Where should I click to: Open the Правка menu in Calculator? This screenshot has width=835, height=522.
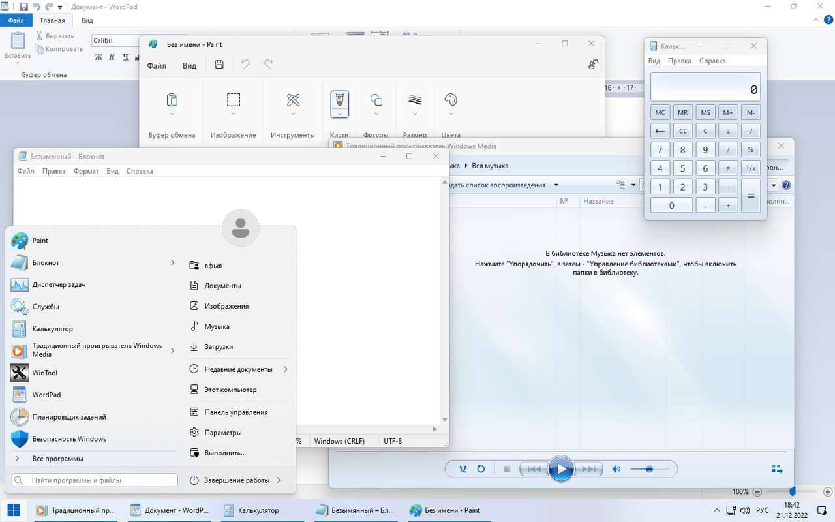680,61
